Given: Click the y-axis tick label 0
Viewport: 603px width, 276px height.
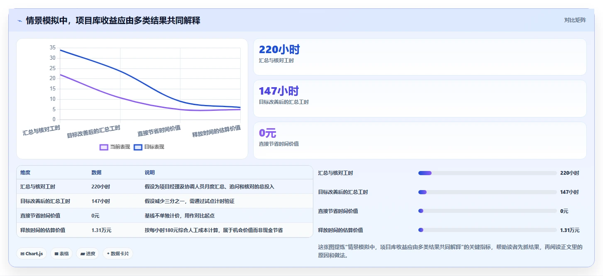Looking at the screenshot, I should point(54,120).
